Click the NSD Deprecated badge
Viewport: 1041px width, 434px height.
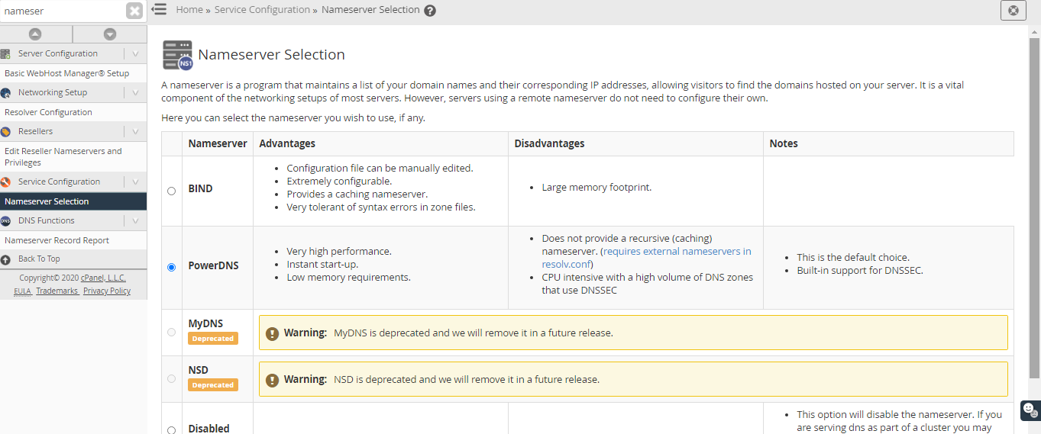click(213, 385)
